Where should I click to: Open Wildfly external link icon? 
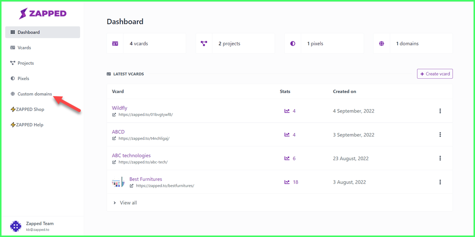114,115
